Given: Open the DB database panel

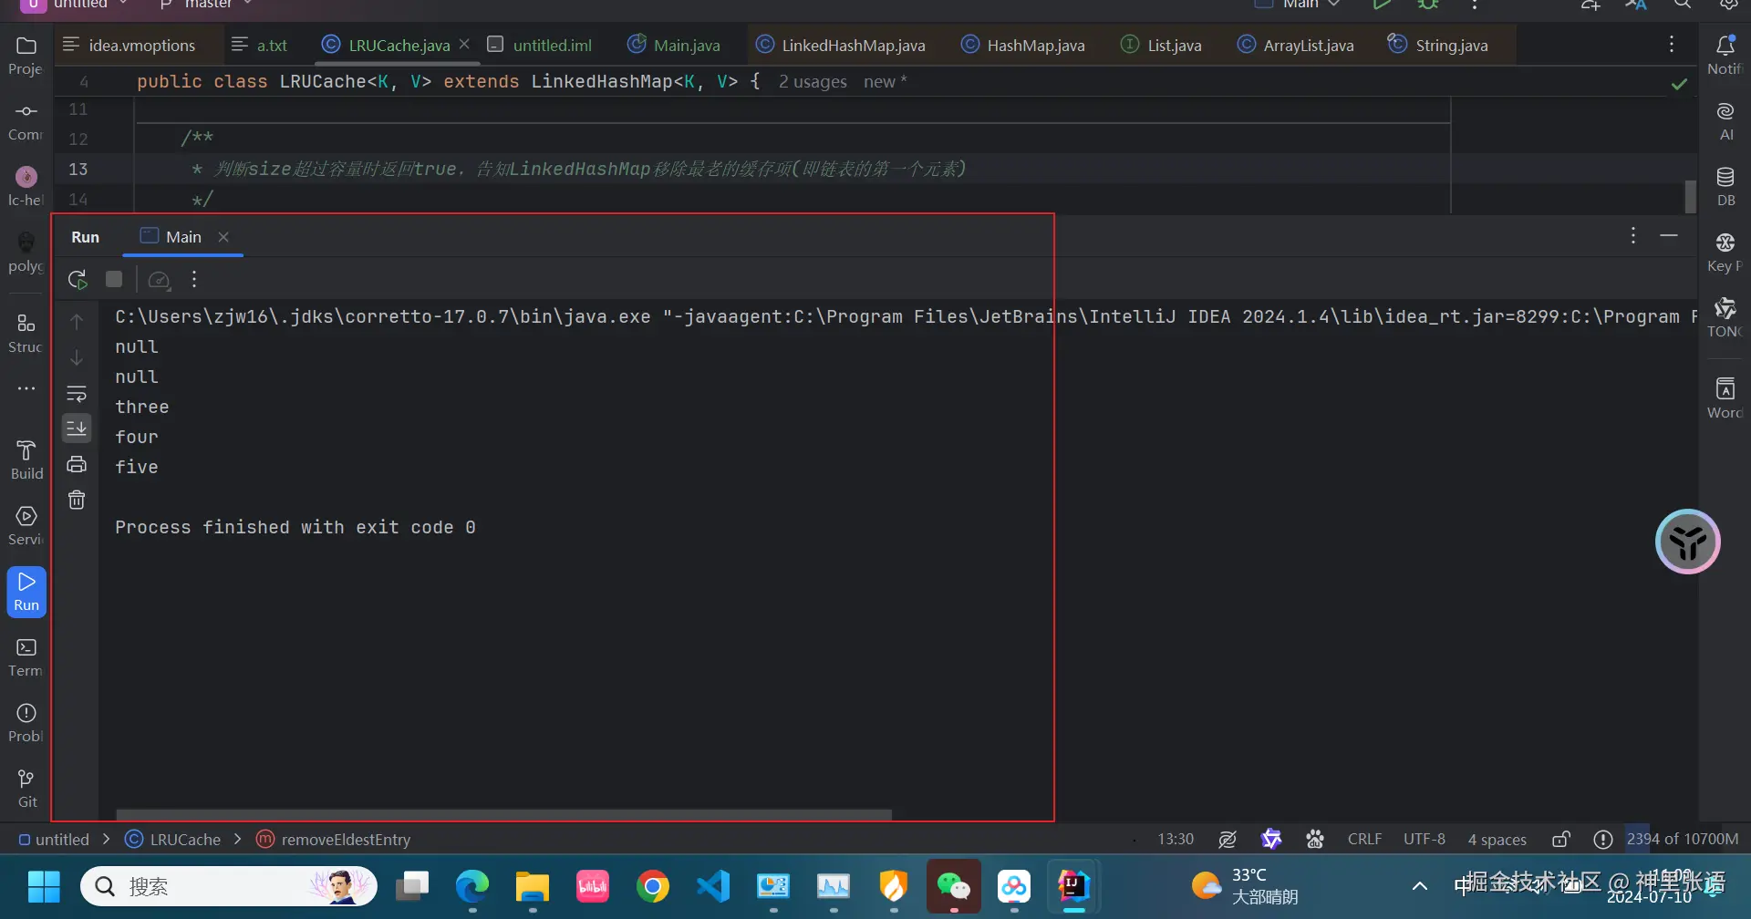Looking at the screenshot, I should click(1725, 186).
